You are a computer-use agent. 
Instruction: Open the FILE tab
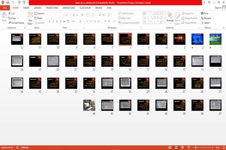tap(5, 8)
